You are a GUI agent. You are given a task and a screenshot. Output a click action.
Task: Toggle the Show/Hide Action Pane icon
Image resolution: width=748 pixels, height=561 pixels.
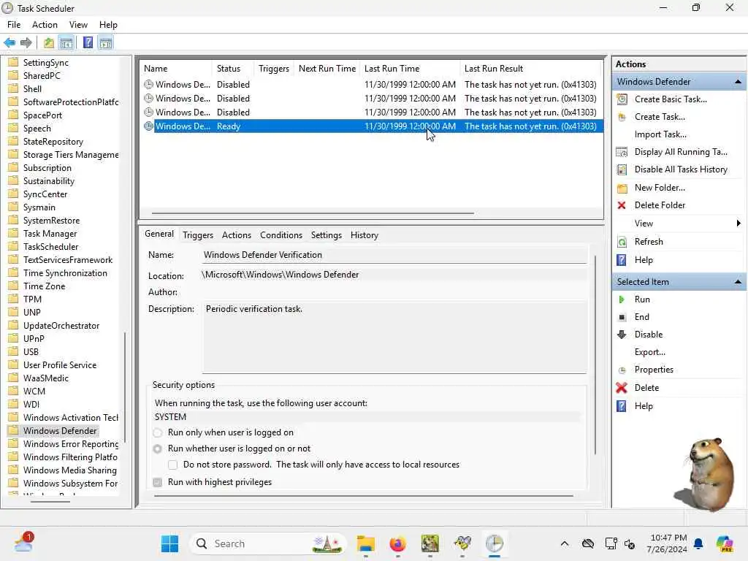click(x=105, y=43)
